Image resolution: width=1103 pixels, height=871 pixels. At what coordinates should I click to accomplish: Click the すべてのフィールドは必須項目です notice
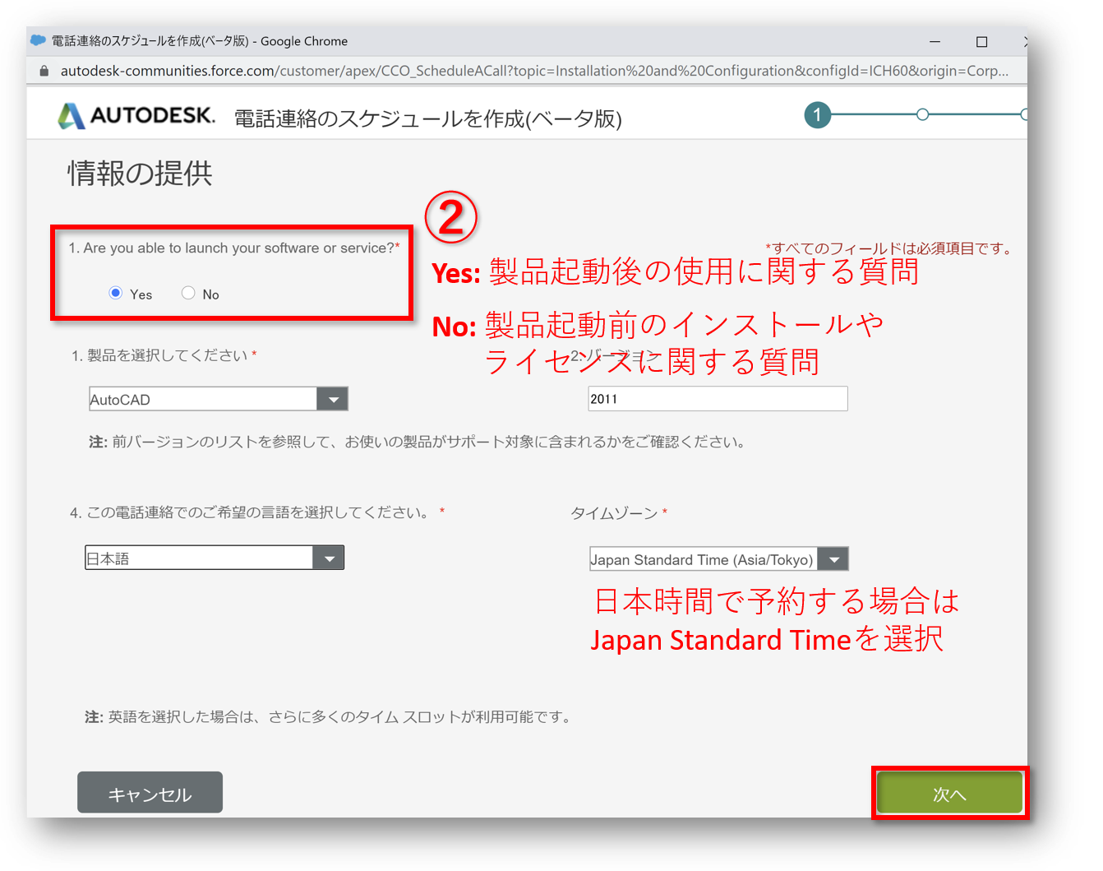pyautogui.click(x=890, y=248)
